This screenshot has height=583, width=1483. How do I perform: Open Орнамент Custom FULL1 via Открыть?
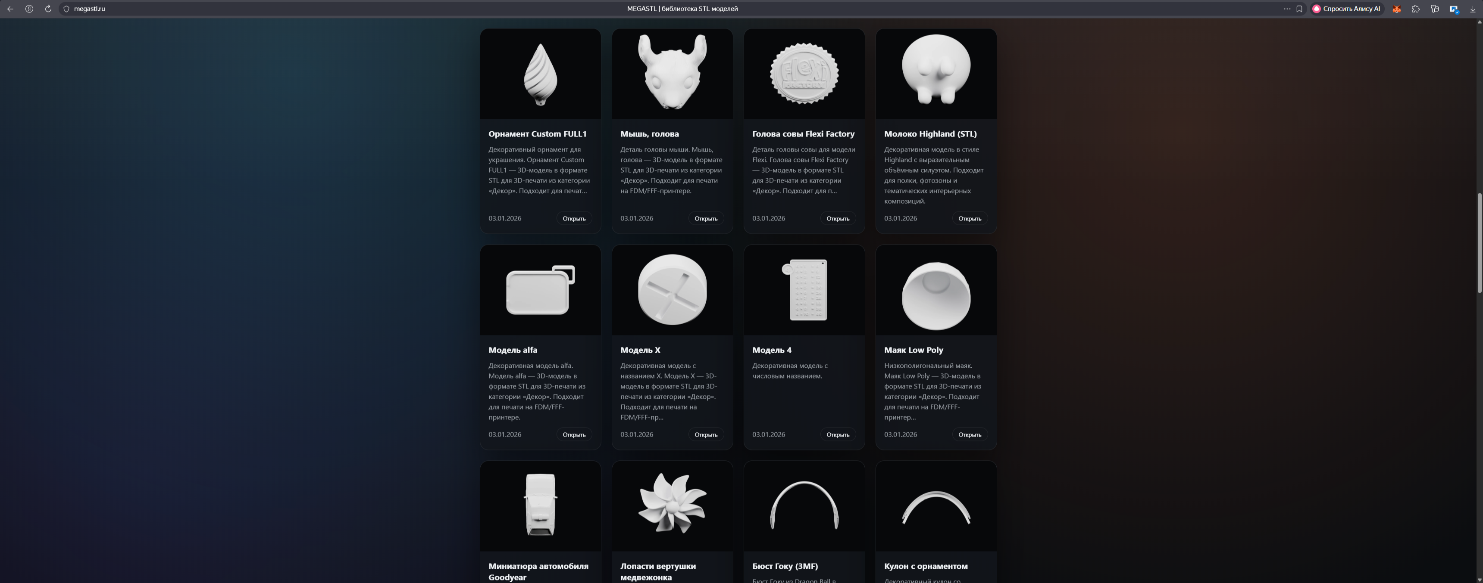tap(574, 218)
